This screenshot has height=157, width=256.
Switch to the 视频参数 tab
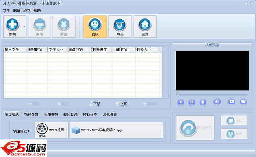click(31, 115)
